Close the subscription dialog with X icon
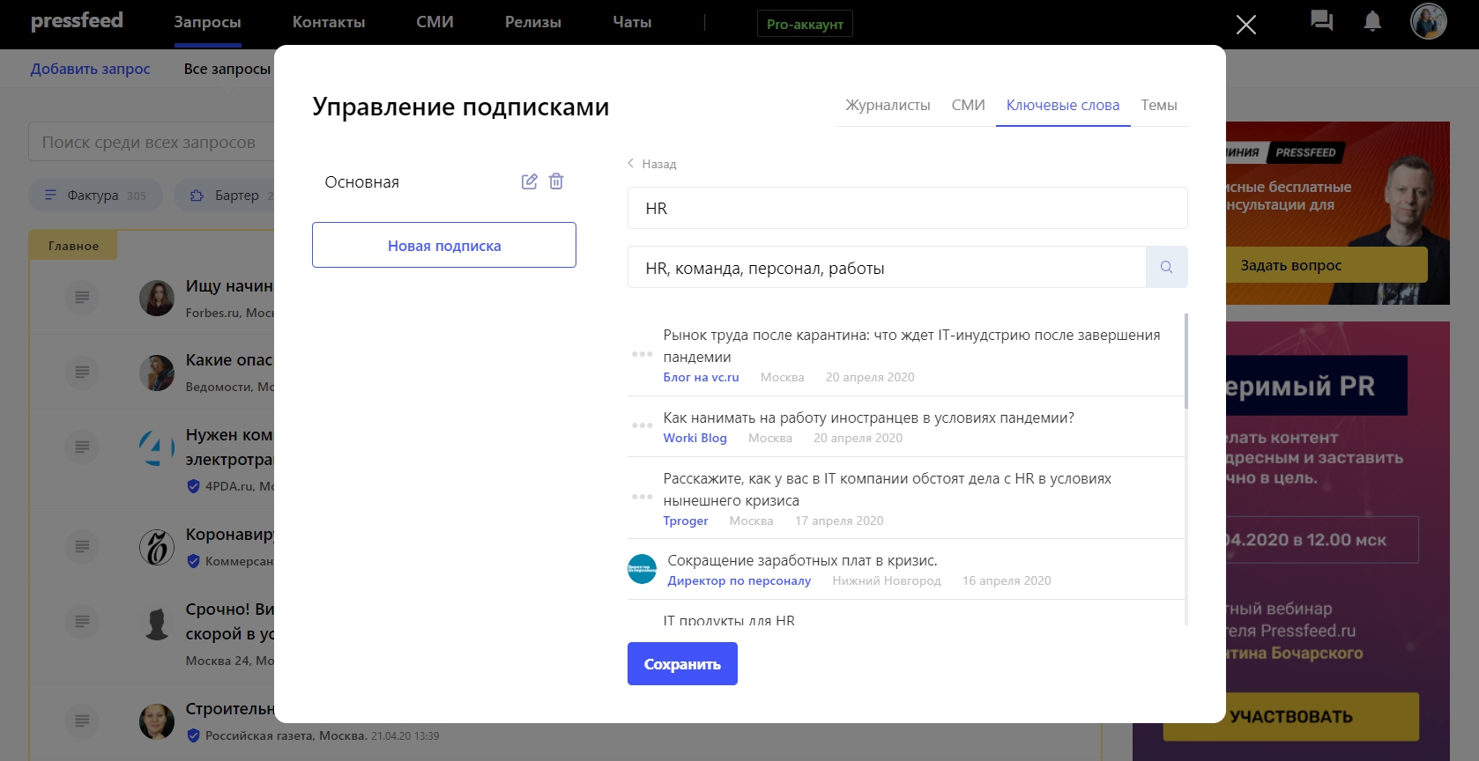Viewport: 1479px width, 761px height. point(1245,25)
